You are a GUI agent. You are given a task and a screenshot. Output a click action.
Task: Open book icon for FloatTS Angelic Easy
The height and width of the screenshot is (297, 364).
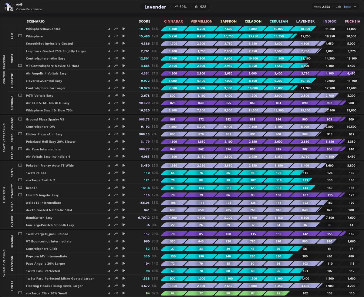[20, 195]
